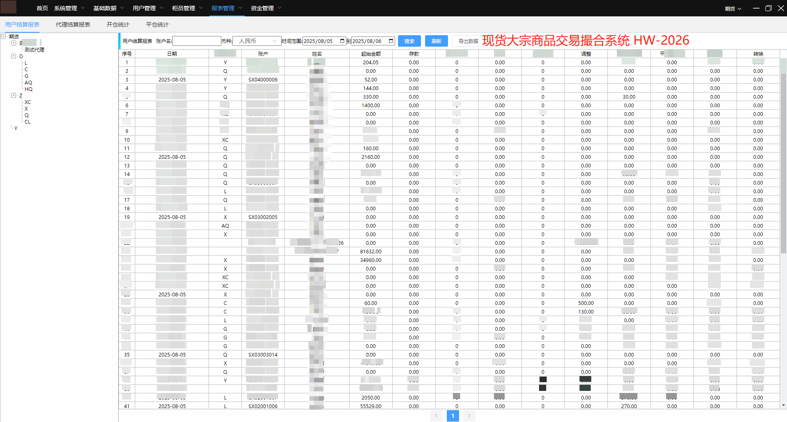787x422 pixels.
Task: Focus the 账户名 input field
Action: click(x=197, y=41)
